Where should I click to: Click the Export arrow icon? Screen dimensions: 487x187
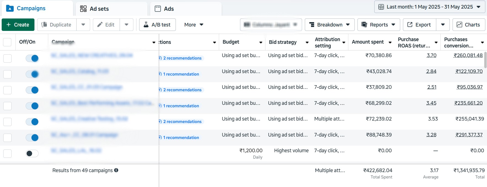point(410,25)
